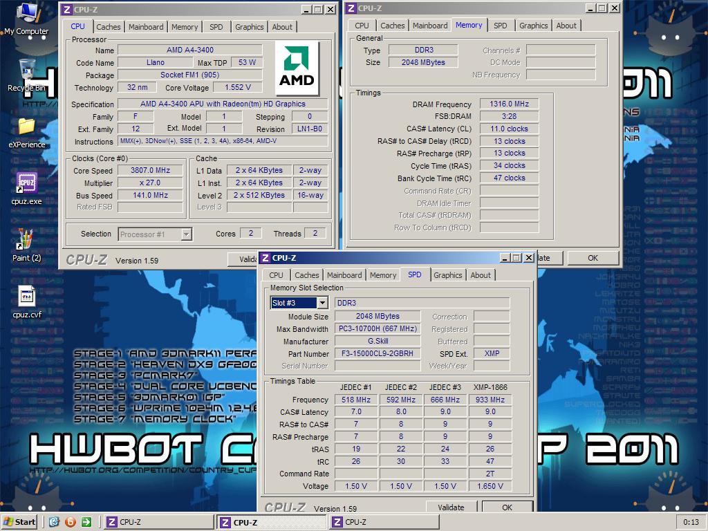The height and width of the screenshot is (531, 708).
Task: Open Mainboard tab in SPD window
Action: [x=344, y=275]
